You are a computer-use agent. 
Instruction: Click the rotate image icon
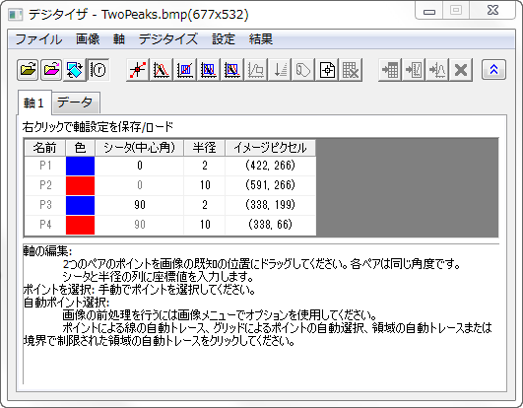pos(75,70)
